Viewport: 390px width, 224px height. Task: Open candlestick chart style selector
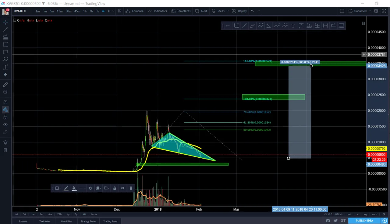[120, 11]
